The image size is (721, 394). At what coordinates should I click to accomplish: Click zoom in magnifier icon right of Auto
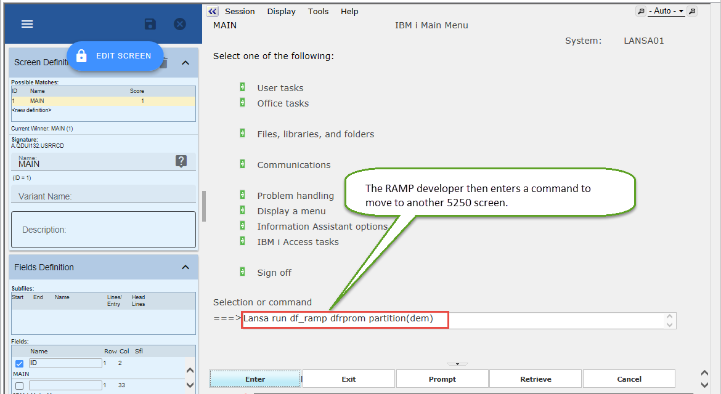click(692, 11)
